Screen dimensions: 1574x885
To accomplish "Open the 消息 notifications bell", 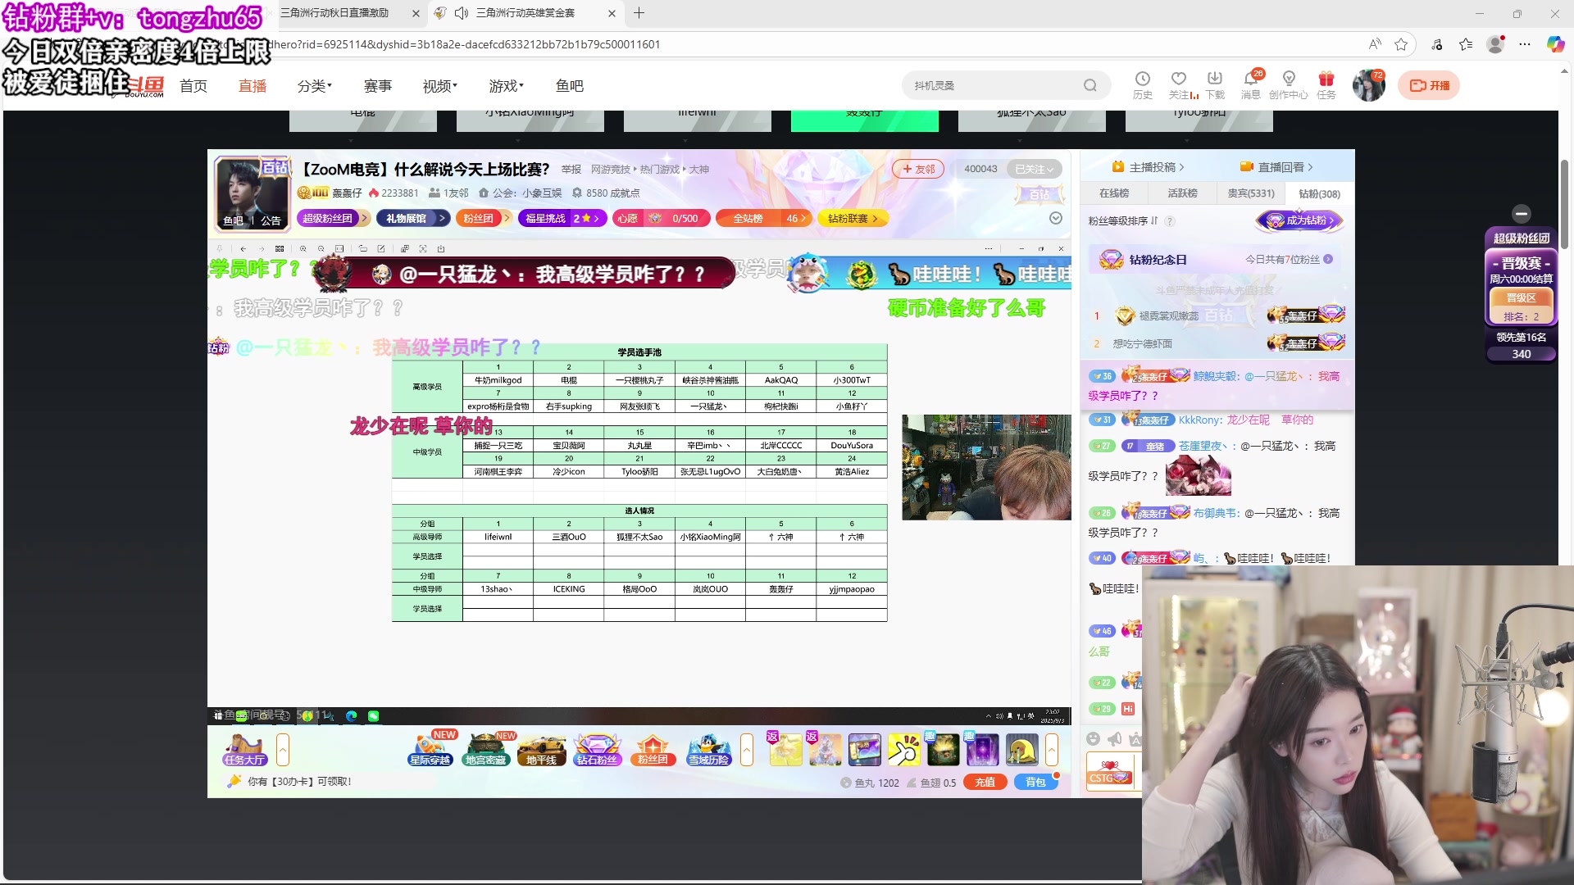I will click(x=1251, y=84).
